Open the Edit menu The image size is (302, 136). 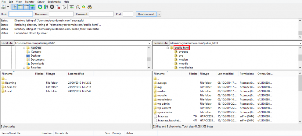[11, 2]
